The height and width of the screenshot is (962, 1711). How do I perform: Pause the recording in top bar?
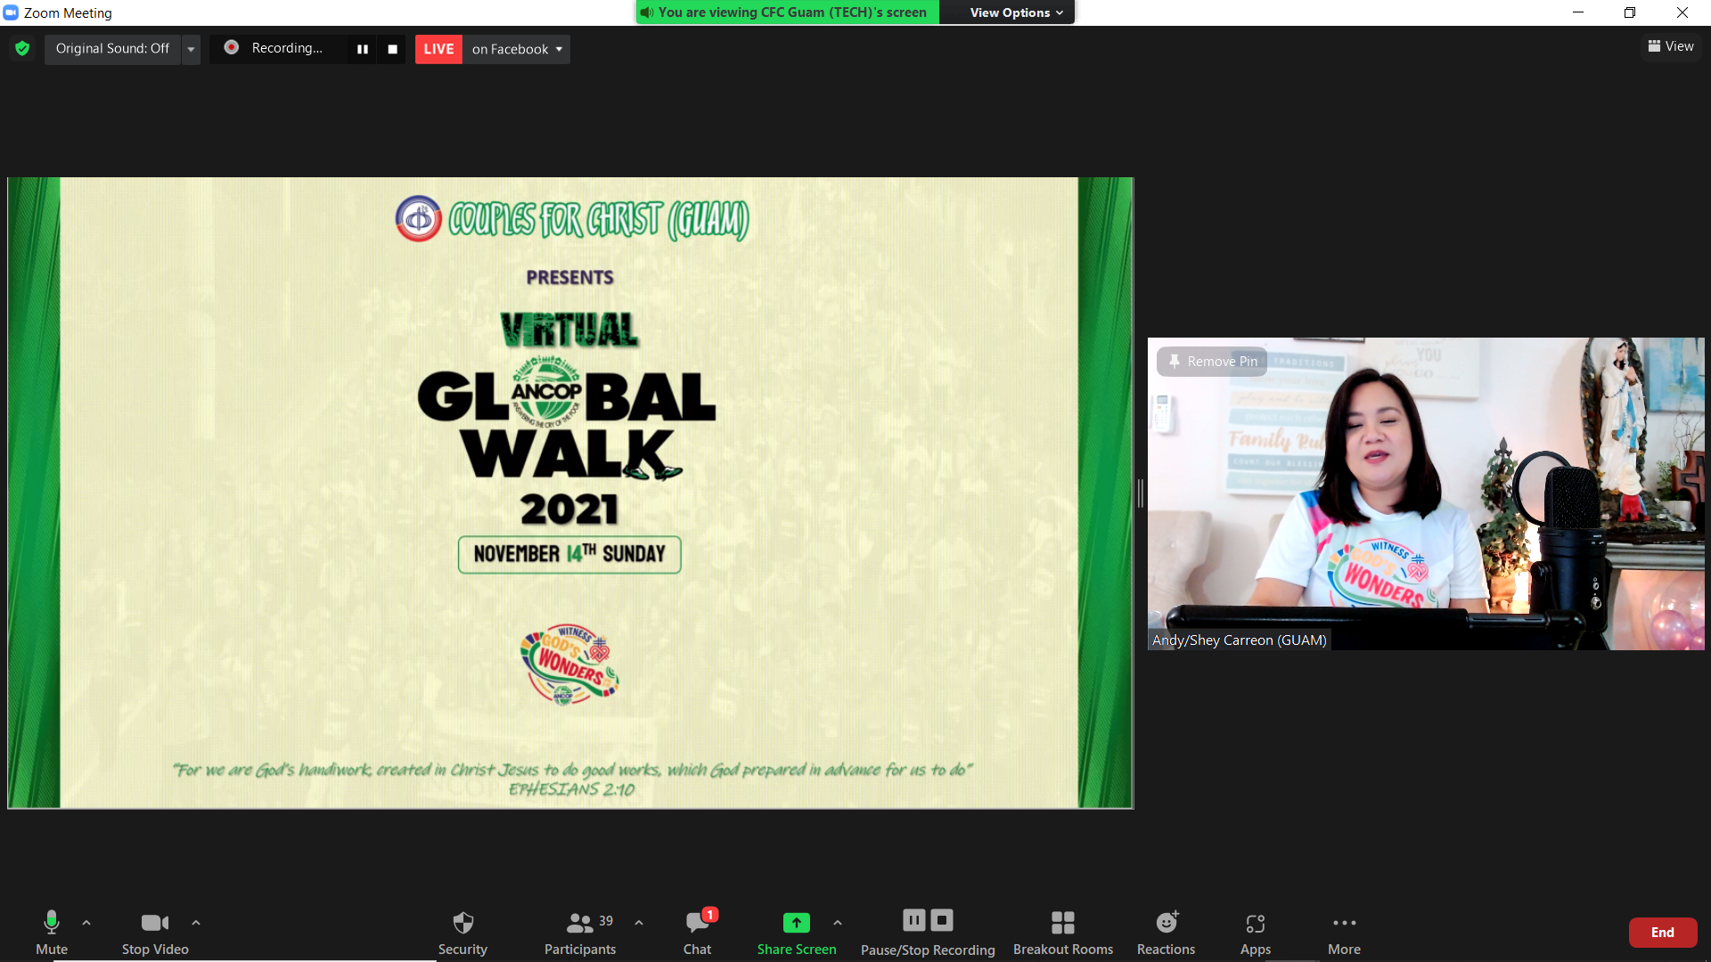tap(362, 49)
